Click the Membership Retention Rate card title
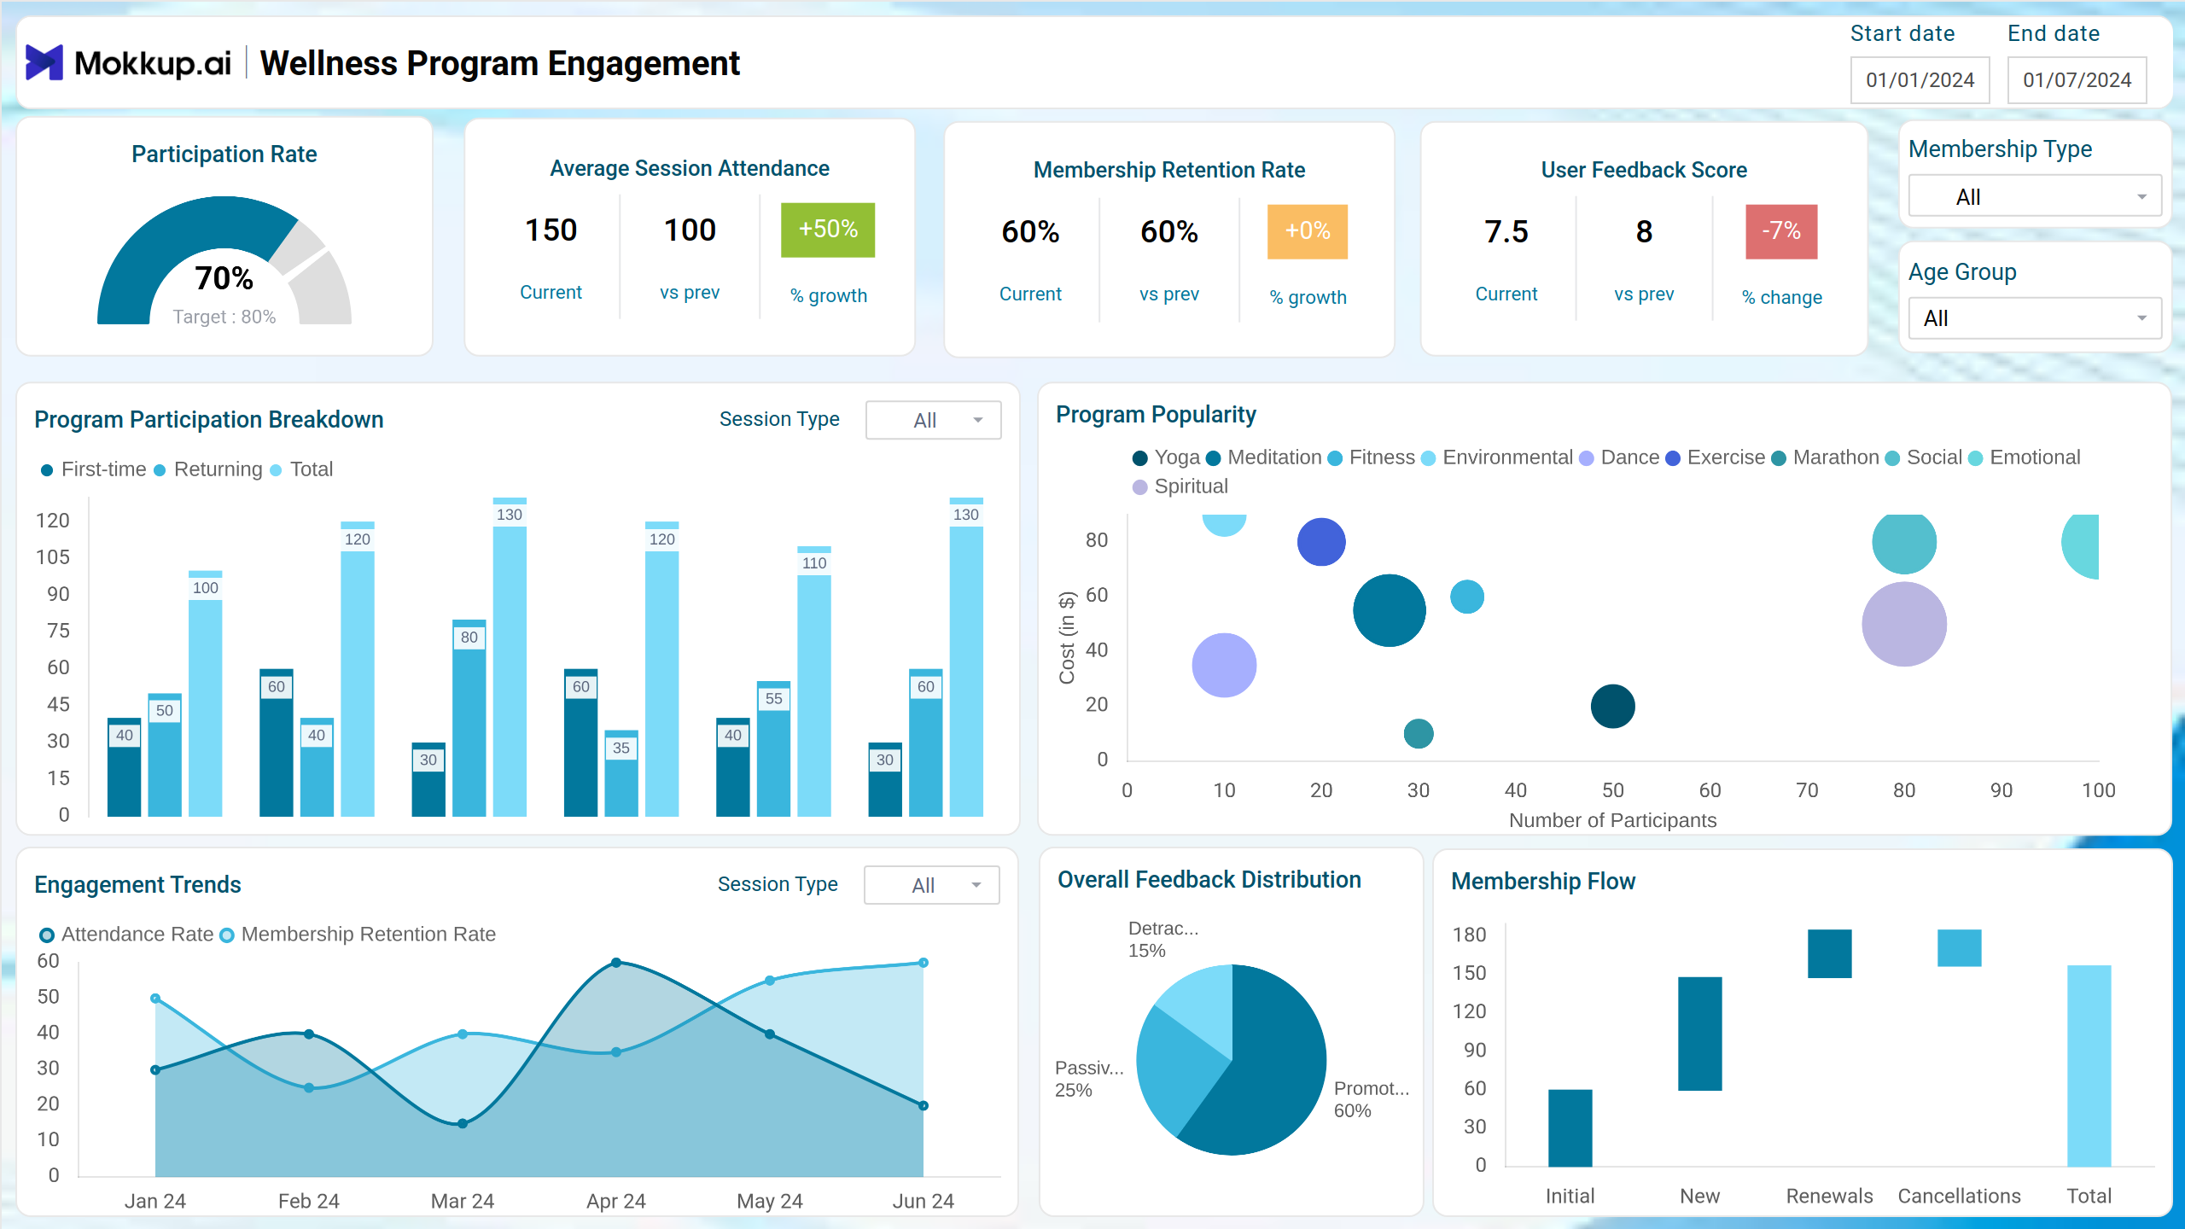Screen dimensions: 2185x1229 click(x=1169, y=170)
